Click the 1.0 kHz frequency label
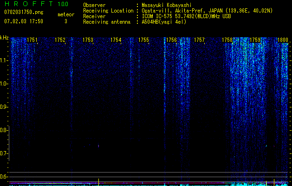Screen dimensions: 292x186 click(3, 84)
